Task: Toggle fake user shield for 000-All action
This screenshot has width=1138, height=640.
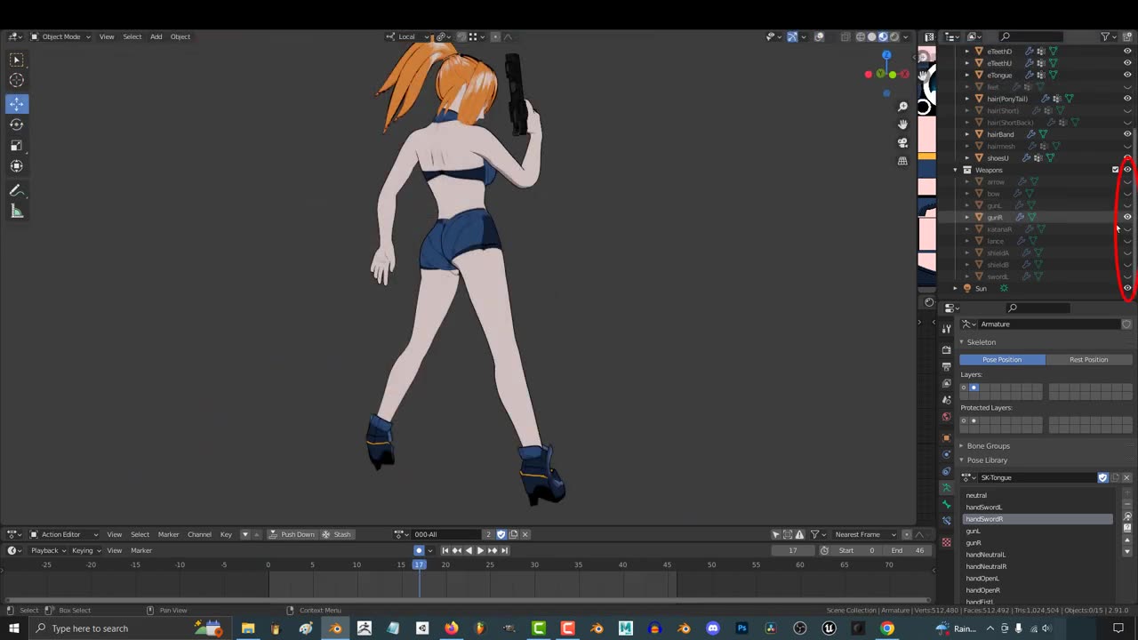Action: 501,534
